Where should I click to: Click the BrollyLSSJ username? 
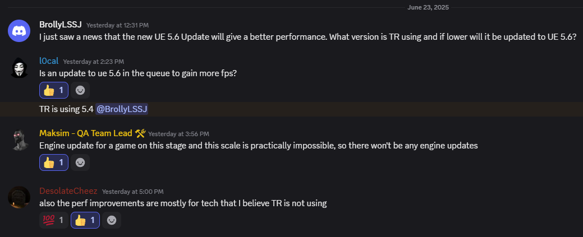[x=60, y=25]
